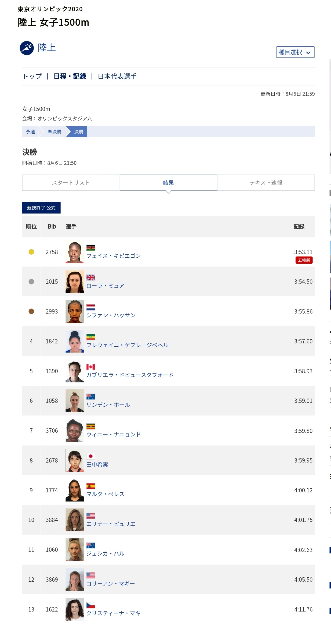Open the 日本代表選手 link
This screenshot has height=629, width=331.
(x=117, y=76)
